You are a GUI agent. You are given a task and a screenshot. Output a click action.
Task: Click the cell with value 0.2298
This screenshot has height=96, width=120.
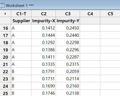point(68,42)
